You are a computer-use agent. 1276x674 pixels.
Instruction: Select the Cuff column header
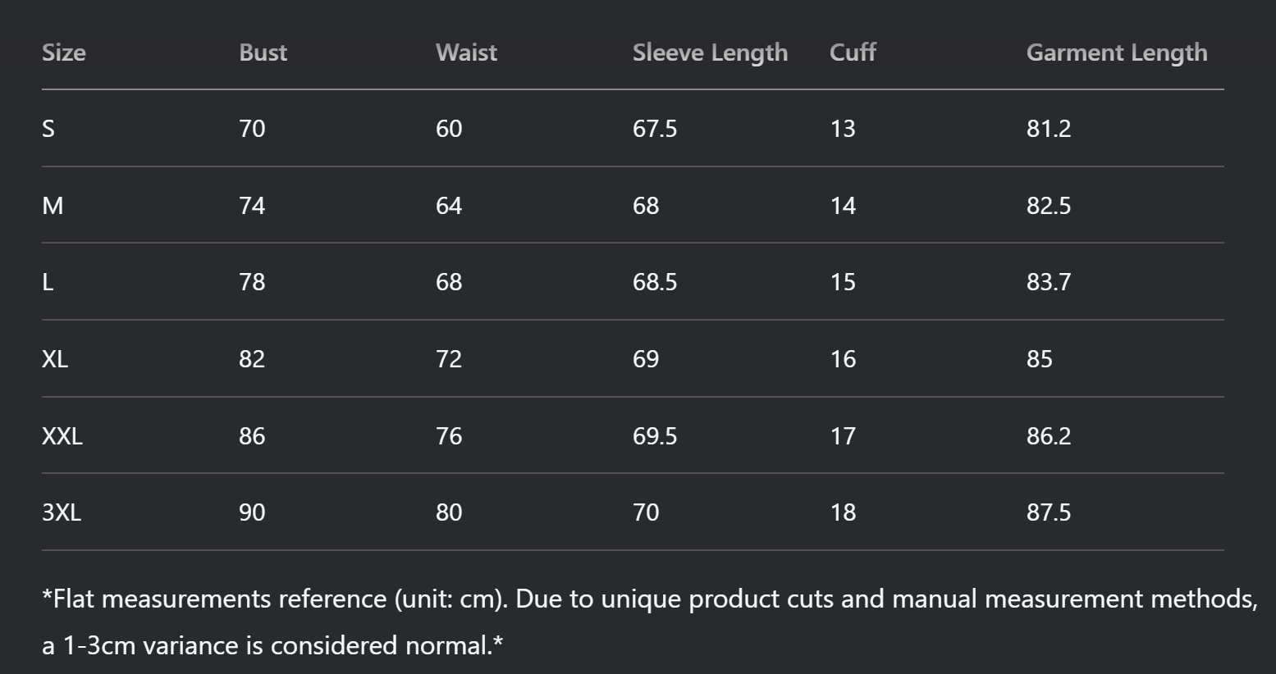pyautogui.click(x=853, y=52)
